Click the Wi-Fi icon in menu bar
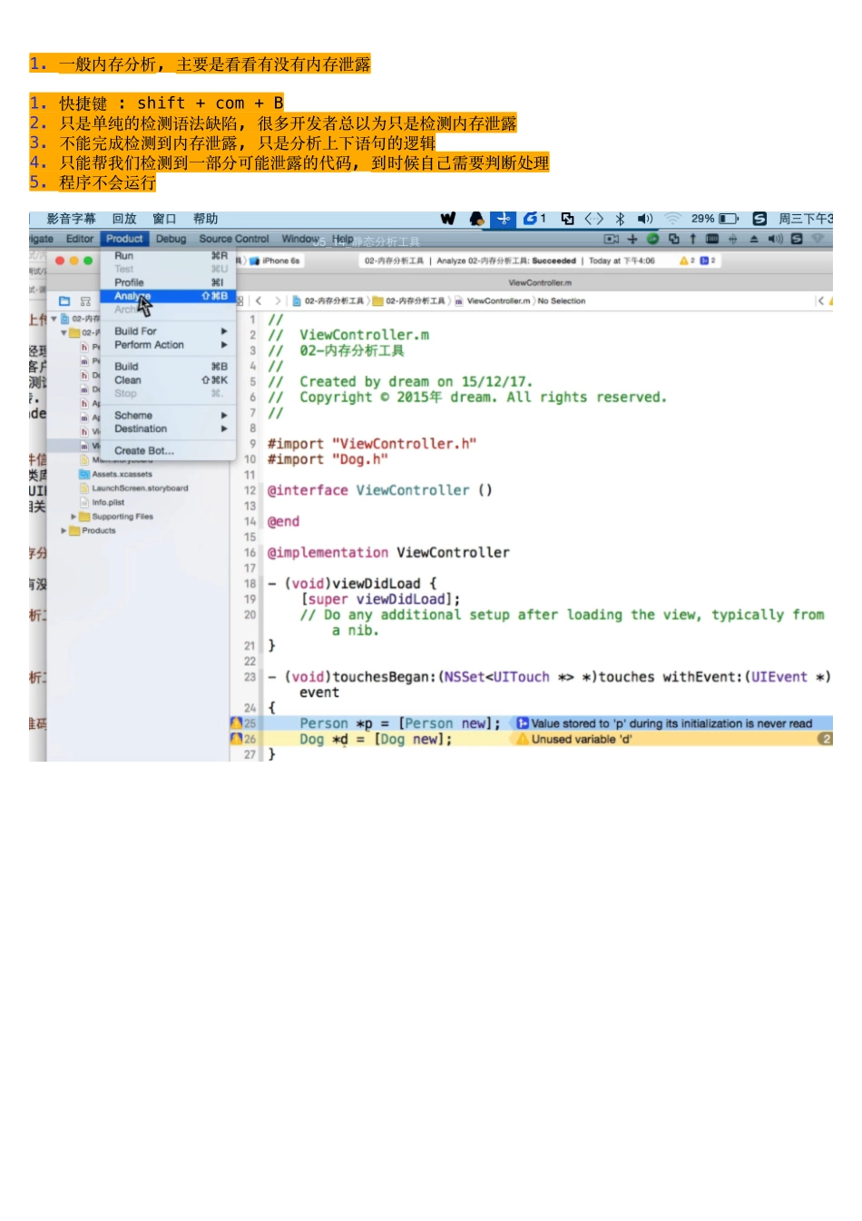Screen dimensions: 862x1221 (672, 219)
